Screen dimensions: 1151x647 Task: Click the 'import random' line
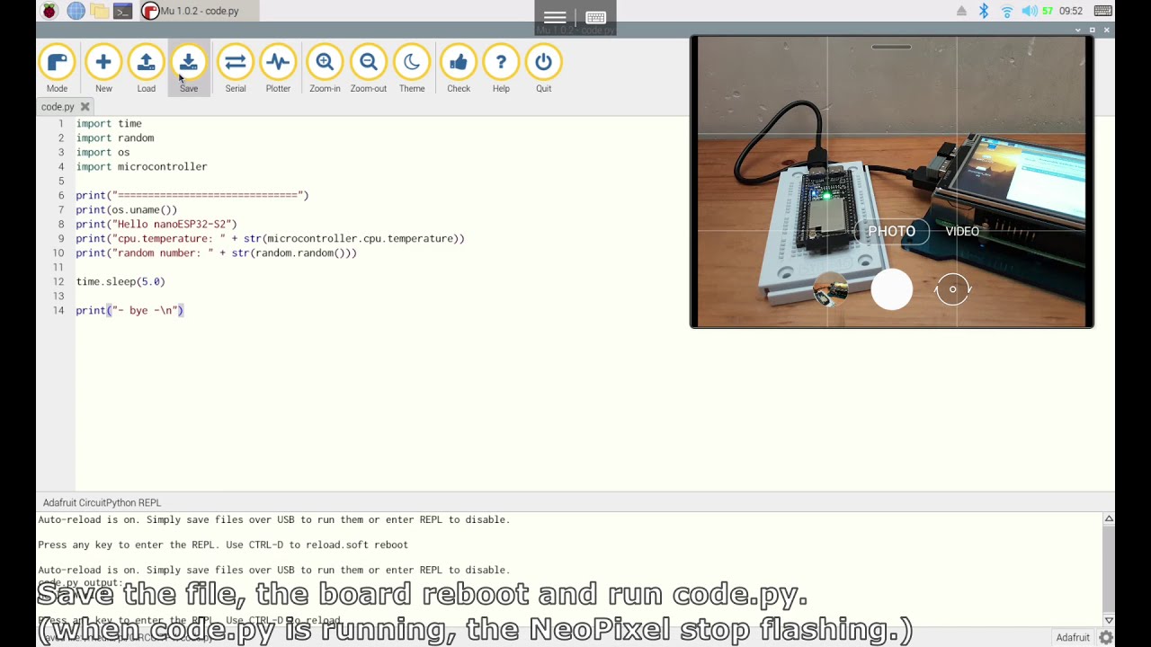point(115,137)
